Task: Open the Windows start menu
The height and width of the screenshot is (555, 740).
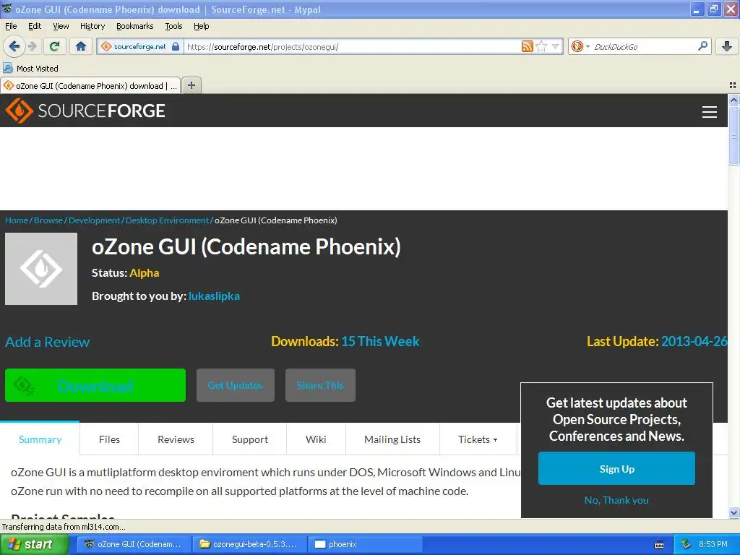Action: pos(34,544)
